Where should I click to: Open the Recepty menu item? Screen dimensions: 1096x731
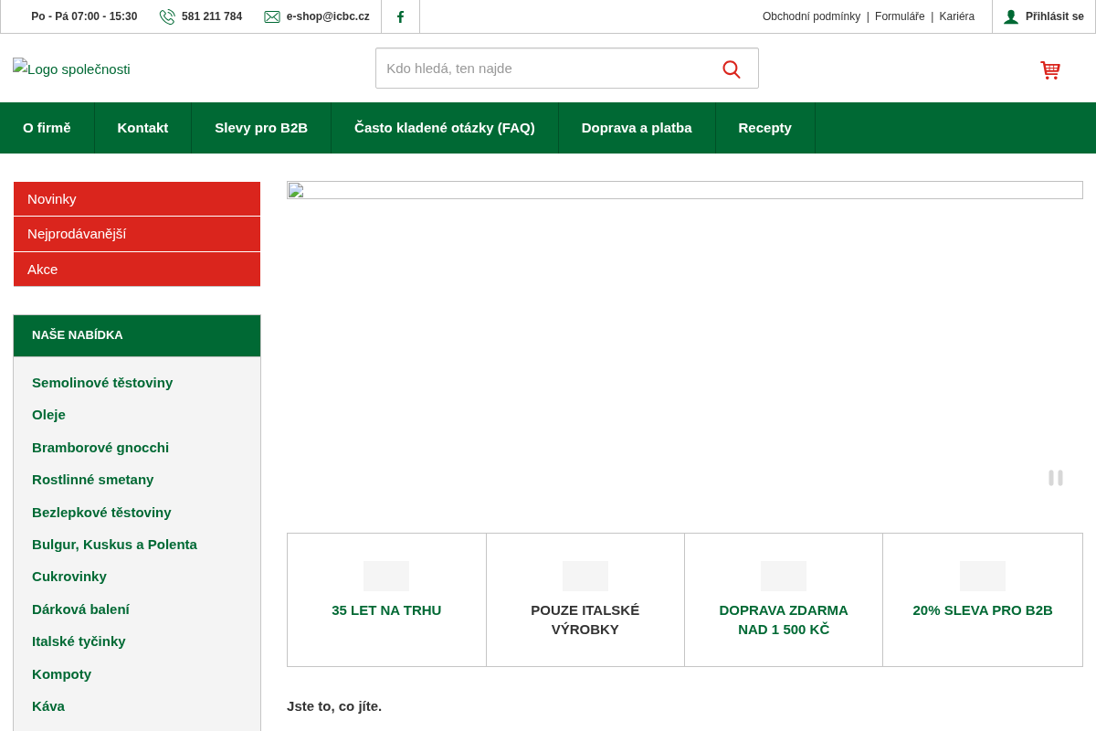coord(765,128)
